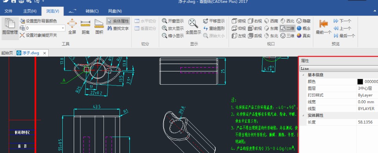Click the 43.5 dimension in drawing
Screen dimensions: 378x153
[96, 106]
